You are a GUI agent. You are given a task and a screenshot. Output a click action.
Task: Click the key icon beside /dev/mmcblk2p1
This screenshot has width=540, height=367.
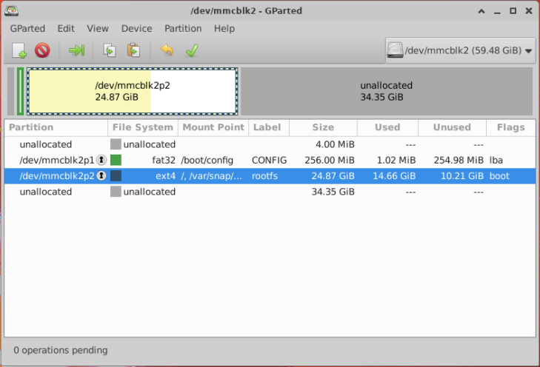tap(101, 160)
